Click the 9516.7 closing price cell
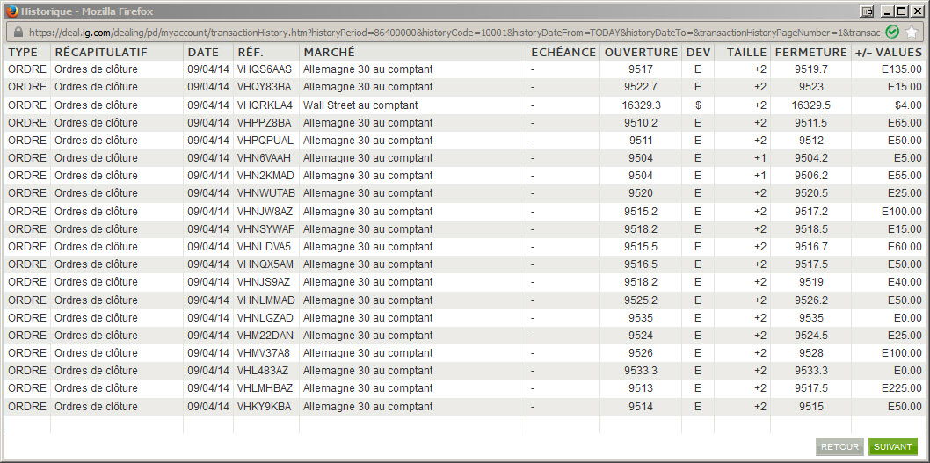This screenshot has width=930, height=463. pyautogui.click(x=810, y=247)
